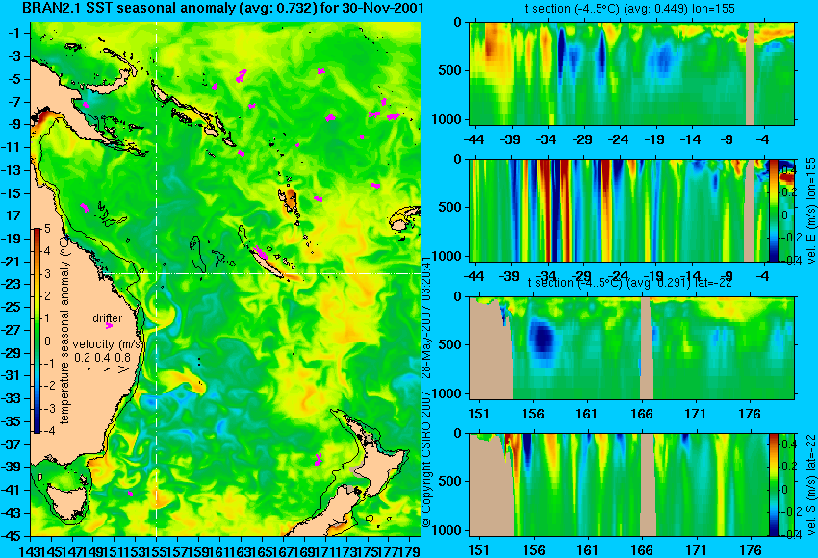Screen dimensions: 818x558
Task: Select the vel. S color bar
Action: [773, 485]
